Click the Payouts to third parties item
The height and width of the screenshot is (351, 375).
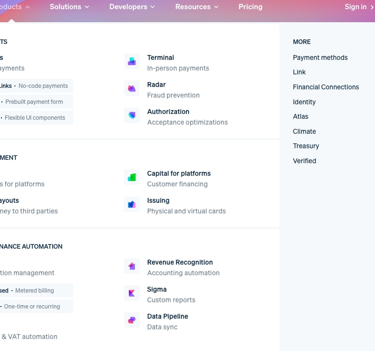pos(28,206)
